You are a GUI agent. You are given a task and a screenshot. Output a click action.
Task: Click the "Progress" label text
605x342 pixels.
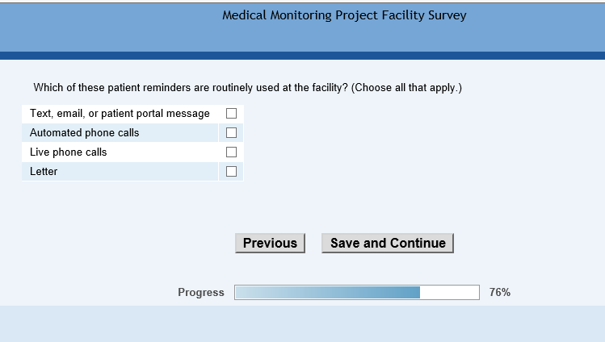(x=201, y=293)
